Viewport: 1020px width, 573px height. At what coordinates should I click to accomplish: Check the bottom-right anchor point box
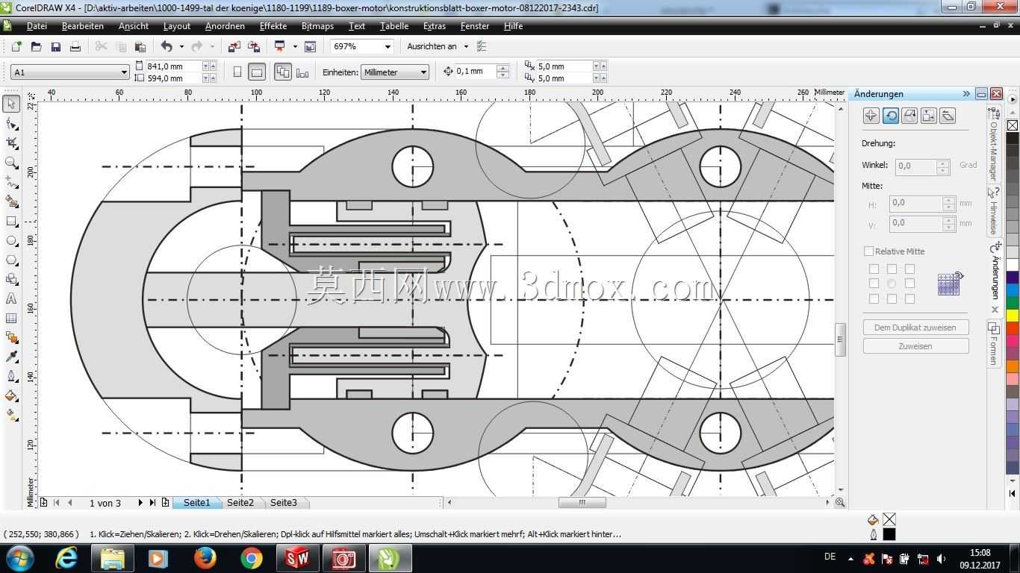tap(909, 298)
